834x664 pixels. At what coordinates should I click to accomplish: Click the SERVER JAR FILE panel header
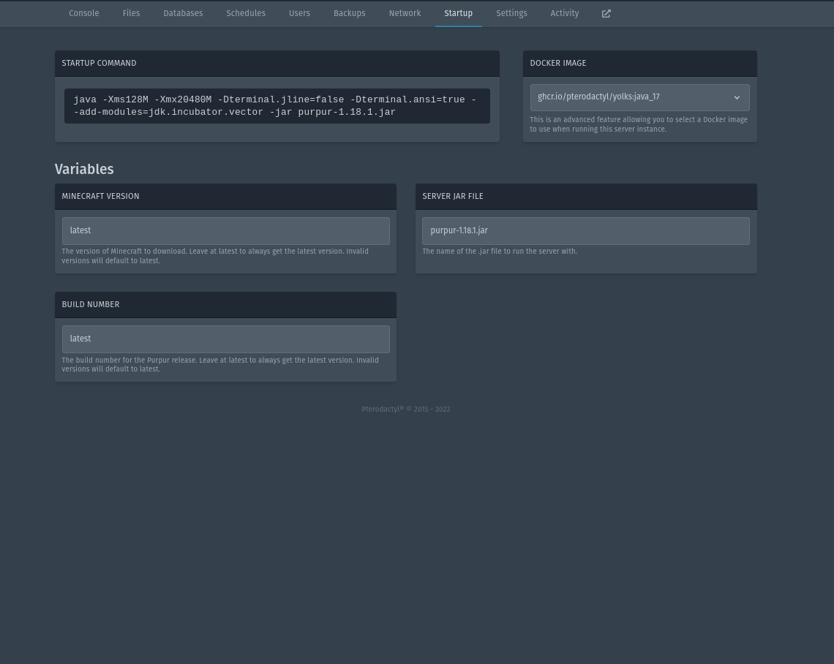585,196
